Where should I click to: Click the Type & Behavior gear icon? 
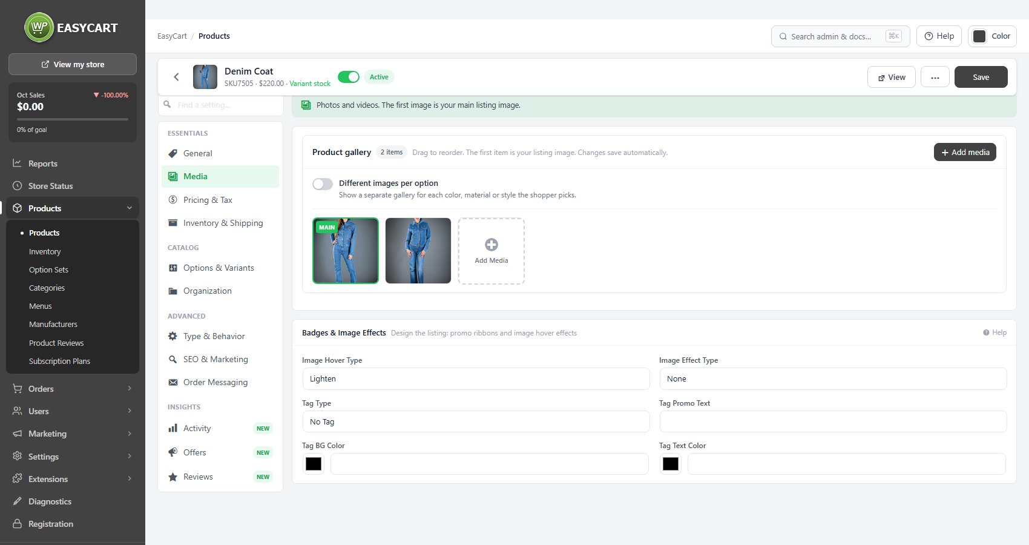click(x=173, y=336)
